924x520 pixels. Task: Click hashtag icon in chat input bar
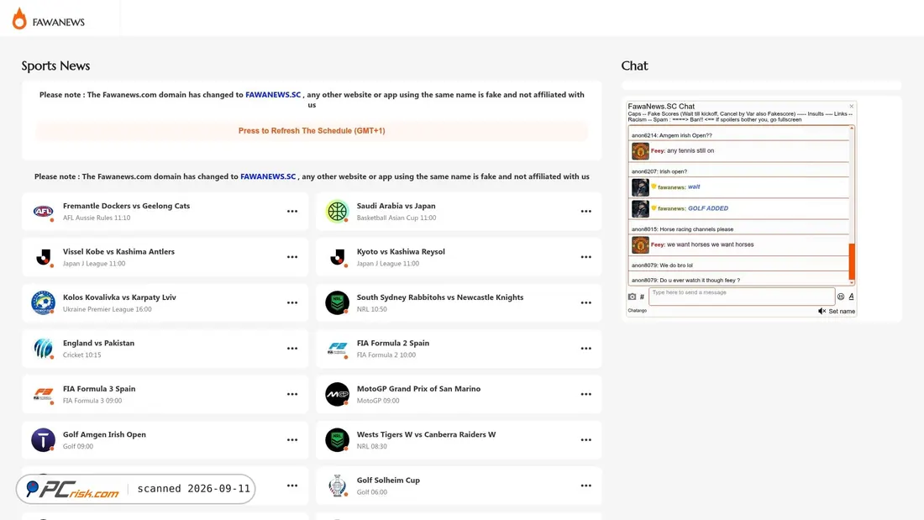pos(642,297)
